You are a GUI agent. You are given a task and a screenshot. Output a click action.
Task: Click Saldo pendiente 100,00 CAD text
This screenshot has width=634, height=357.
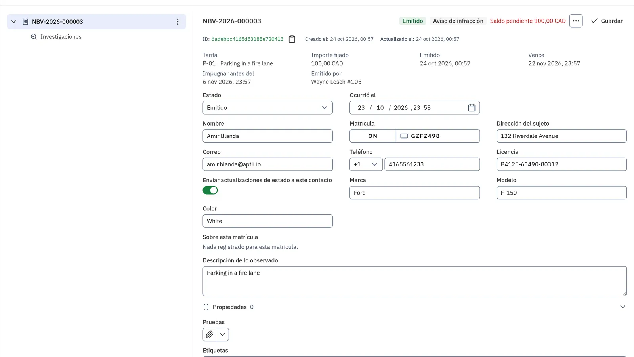tap(528, 21)
